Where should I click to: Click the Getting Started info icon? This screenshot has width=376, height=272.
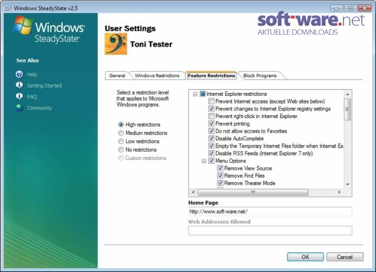click(x=20, y=85)
